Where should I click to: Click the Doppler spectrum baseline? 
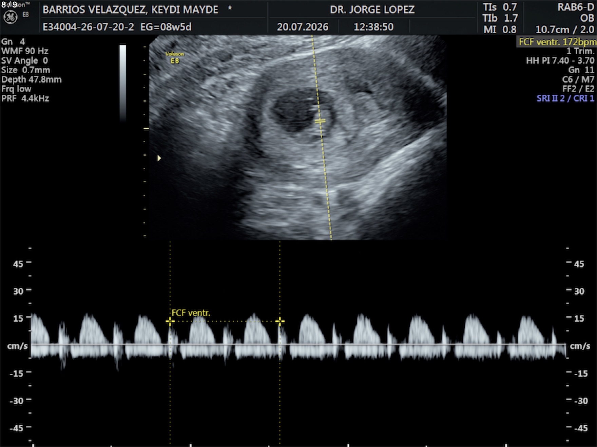[x=298, y=345]
